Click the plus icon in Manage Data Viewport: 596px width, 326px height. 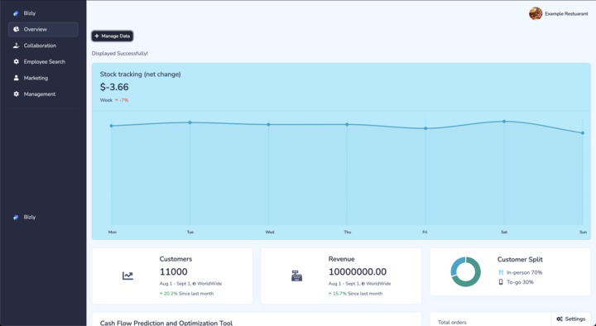tap(97, 36)
